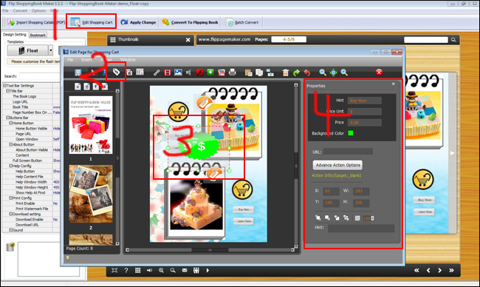
Task: Switch to the Bookmark tab
Action: click(x=38, y=35)
